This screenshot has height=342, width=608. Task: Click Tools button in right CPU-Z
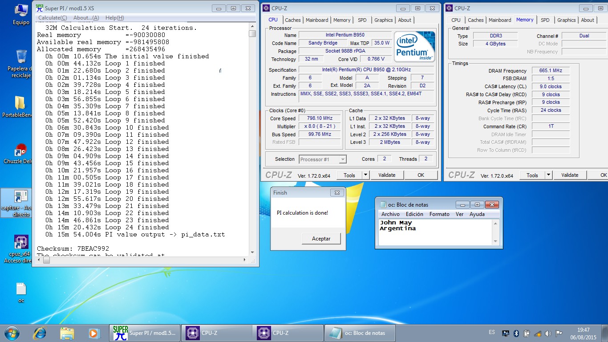532,175
